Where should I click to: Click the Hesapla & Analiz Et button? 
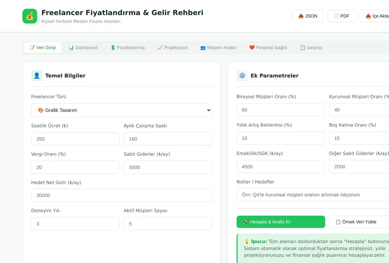pyautogui.click(x=281, y=222)
